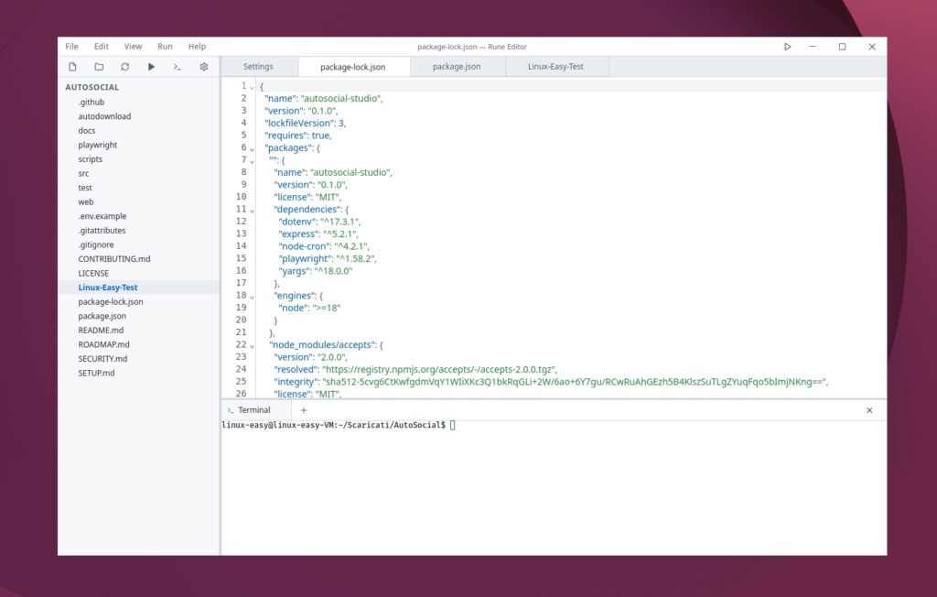The image size is (937, 597).
Task: Add a new terminal with the plus icon
Action: [304, 410]
